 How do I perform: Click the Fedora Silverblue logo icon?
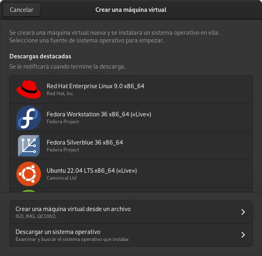pos(29,146)
